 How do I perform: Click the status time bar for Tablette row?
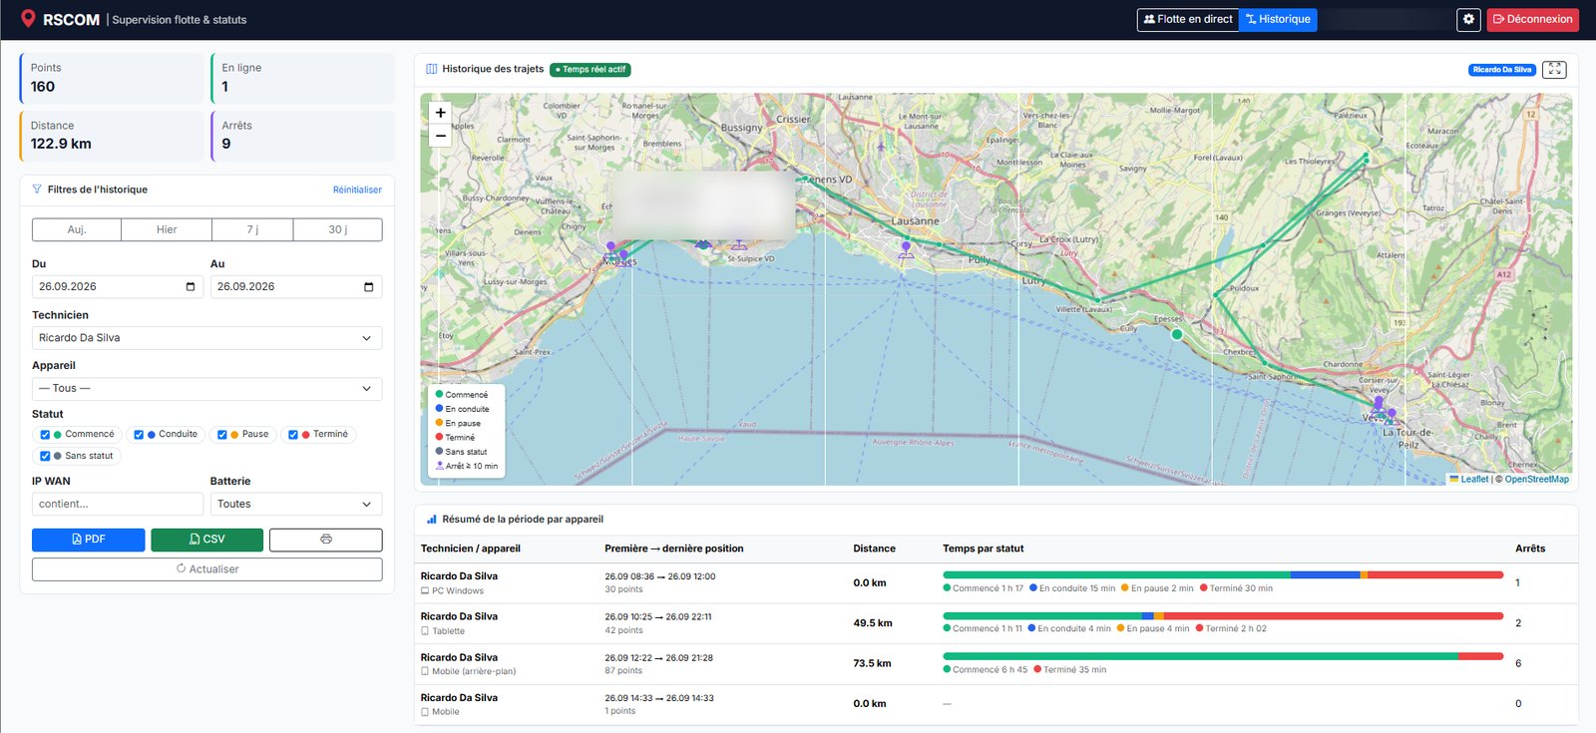click(1223, 616)
